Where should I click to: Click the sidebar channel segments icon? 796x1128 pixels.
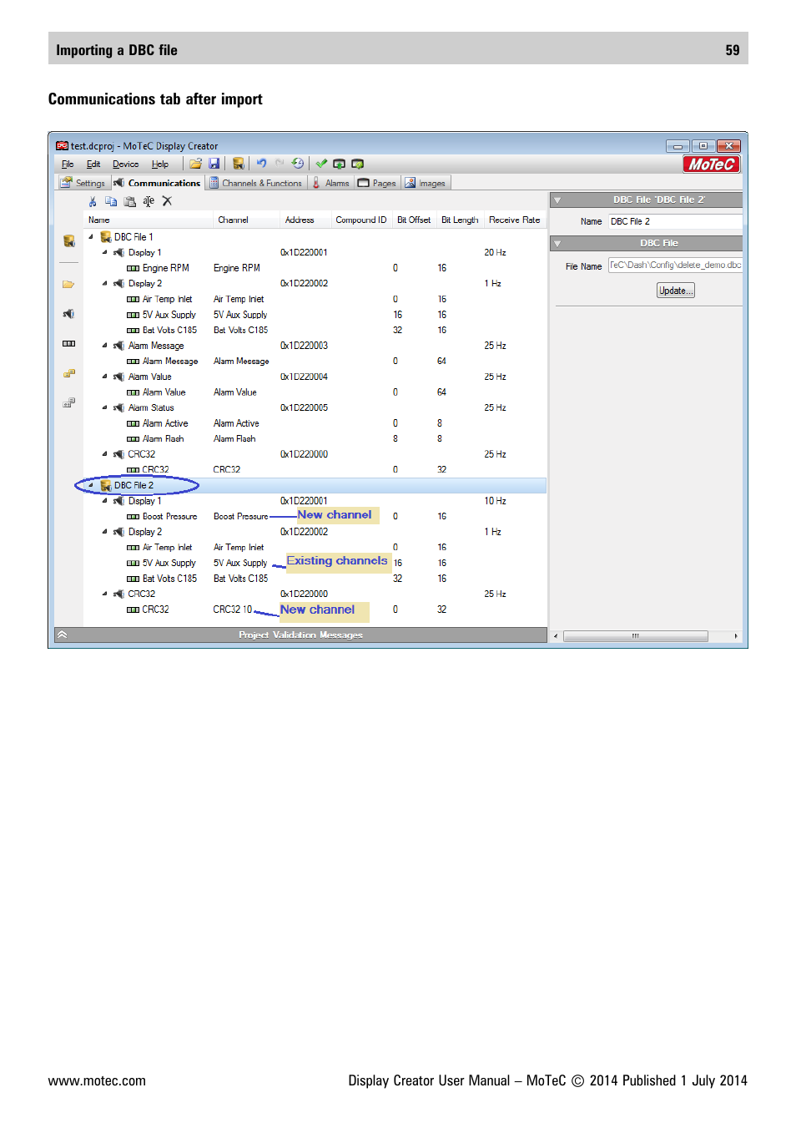point(68,343)
